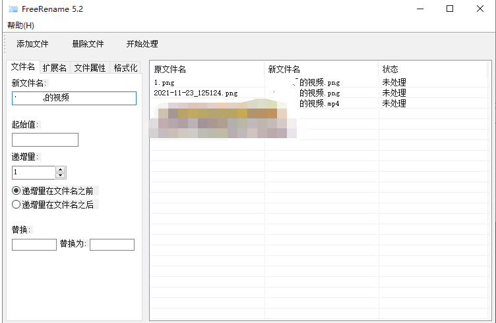This screenshot has height=323, width=496.
Task: Focus the 新文件名 text field
Action: click(74, 98)
